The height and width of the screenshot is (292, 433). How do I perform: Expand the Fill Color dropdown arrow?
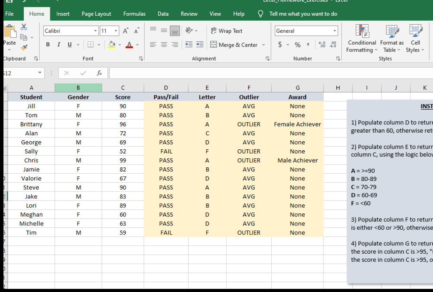120,45
